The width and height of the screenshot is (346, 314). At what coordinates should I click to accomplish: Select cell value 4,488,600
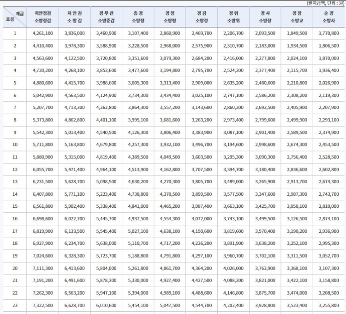click(x=202, y=293)
